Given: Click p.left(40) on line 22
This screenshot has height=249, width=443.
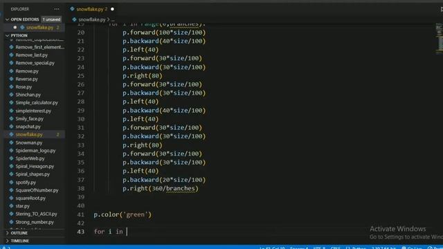Looking at the screenshot, I should (141, 50).
